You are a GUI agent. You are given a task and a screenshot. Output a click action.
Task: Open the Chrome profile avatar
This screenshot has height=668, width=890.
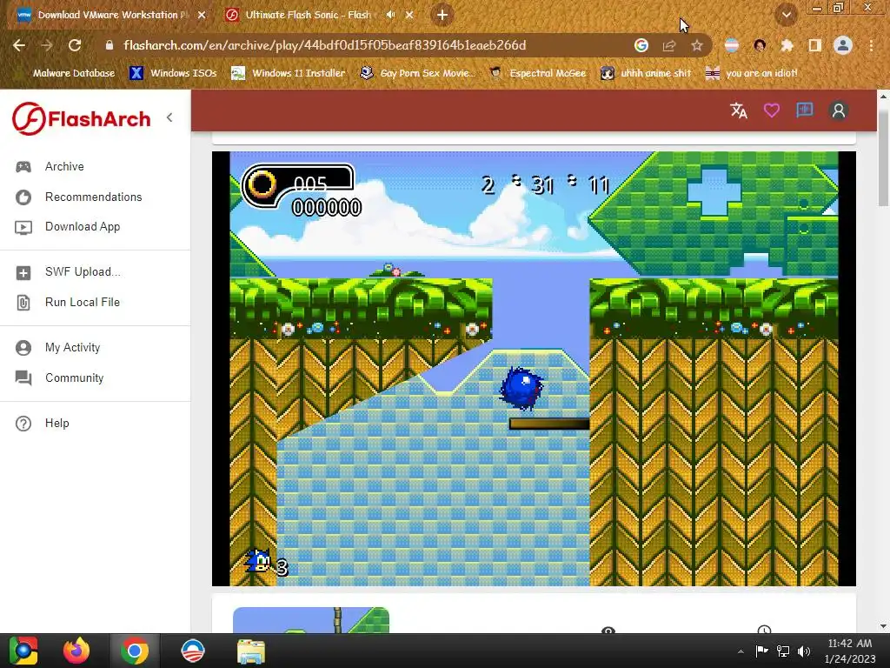[843, 45]
